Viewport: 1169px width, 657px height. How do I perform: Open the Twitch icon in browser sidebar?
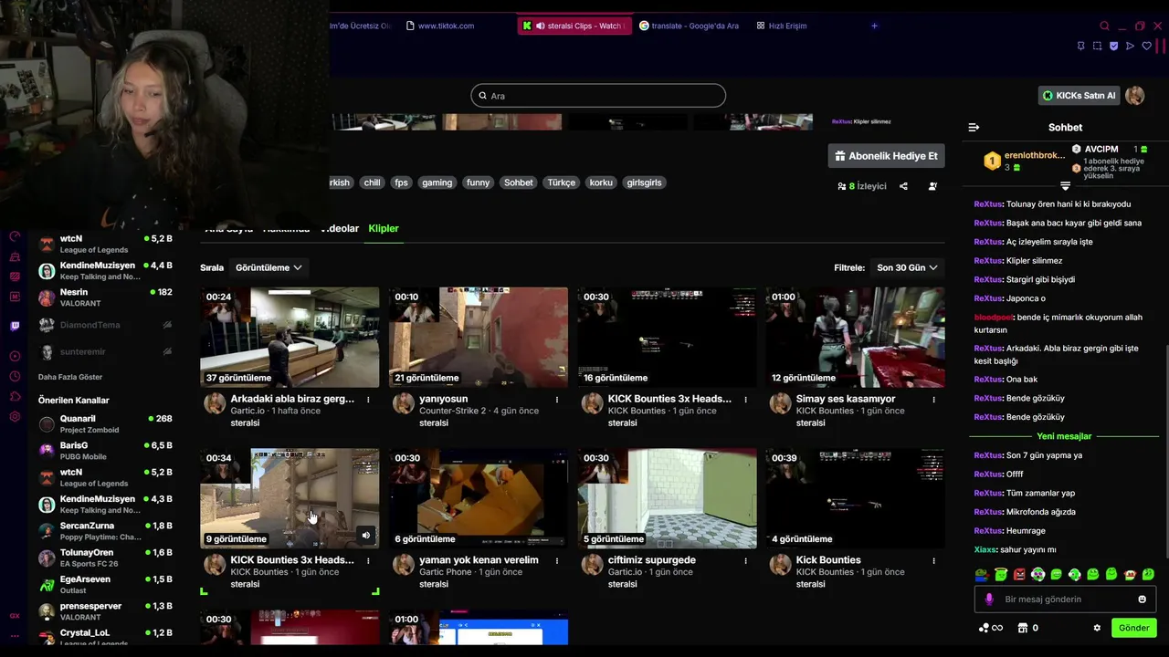point(15,326)
